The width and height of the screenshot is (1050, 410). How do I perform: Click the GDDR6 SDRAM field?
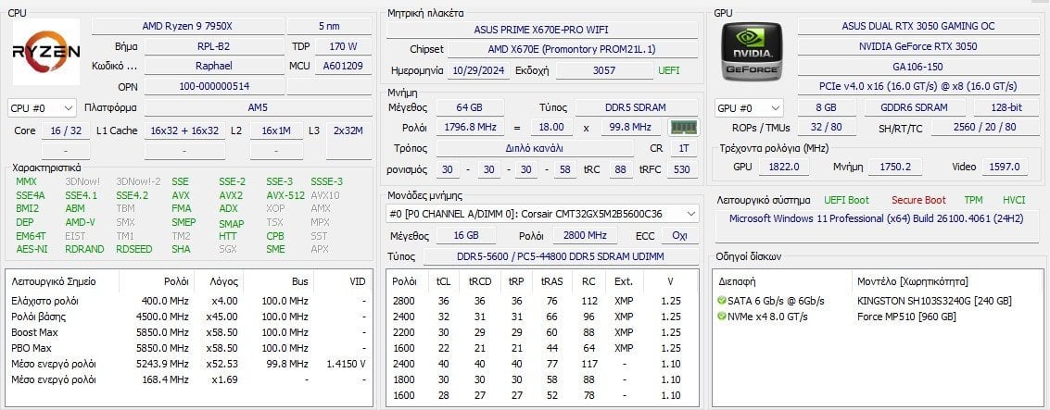915,107
